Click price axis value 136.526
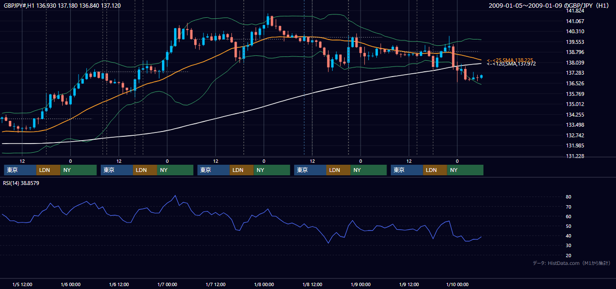The image size is (616, 289). [575, 83]
